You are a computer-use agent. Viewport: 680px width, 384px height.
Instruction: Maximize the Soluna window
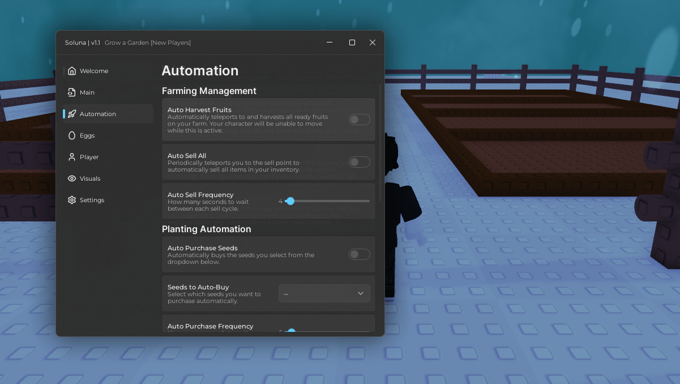pos(352,42)
